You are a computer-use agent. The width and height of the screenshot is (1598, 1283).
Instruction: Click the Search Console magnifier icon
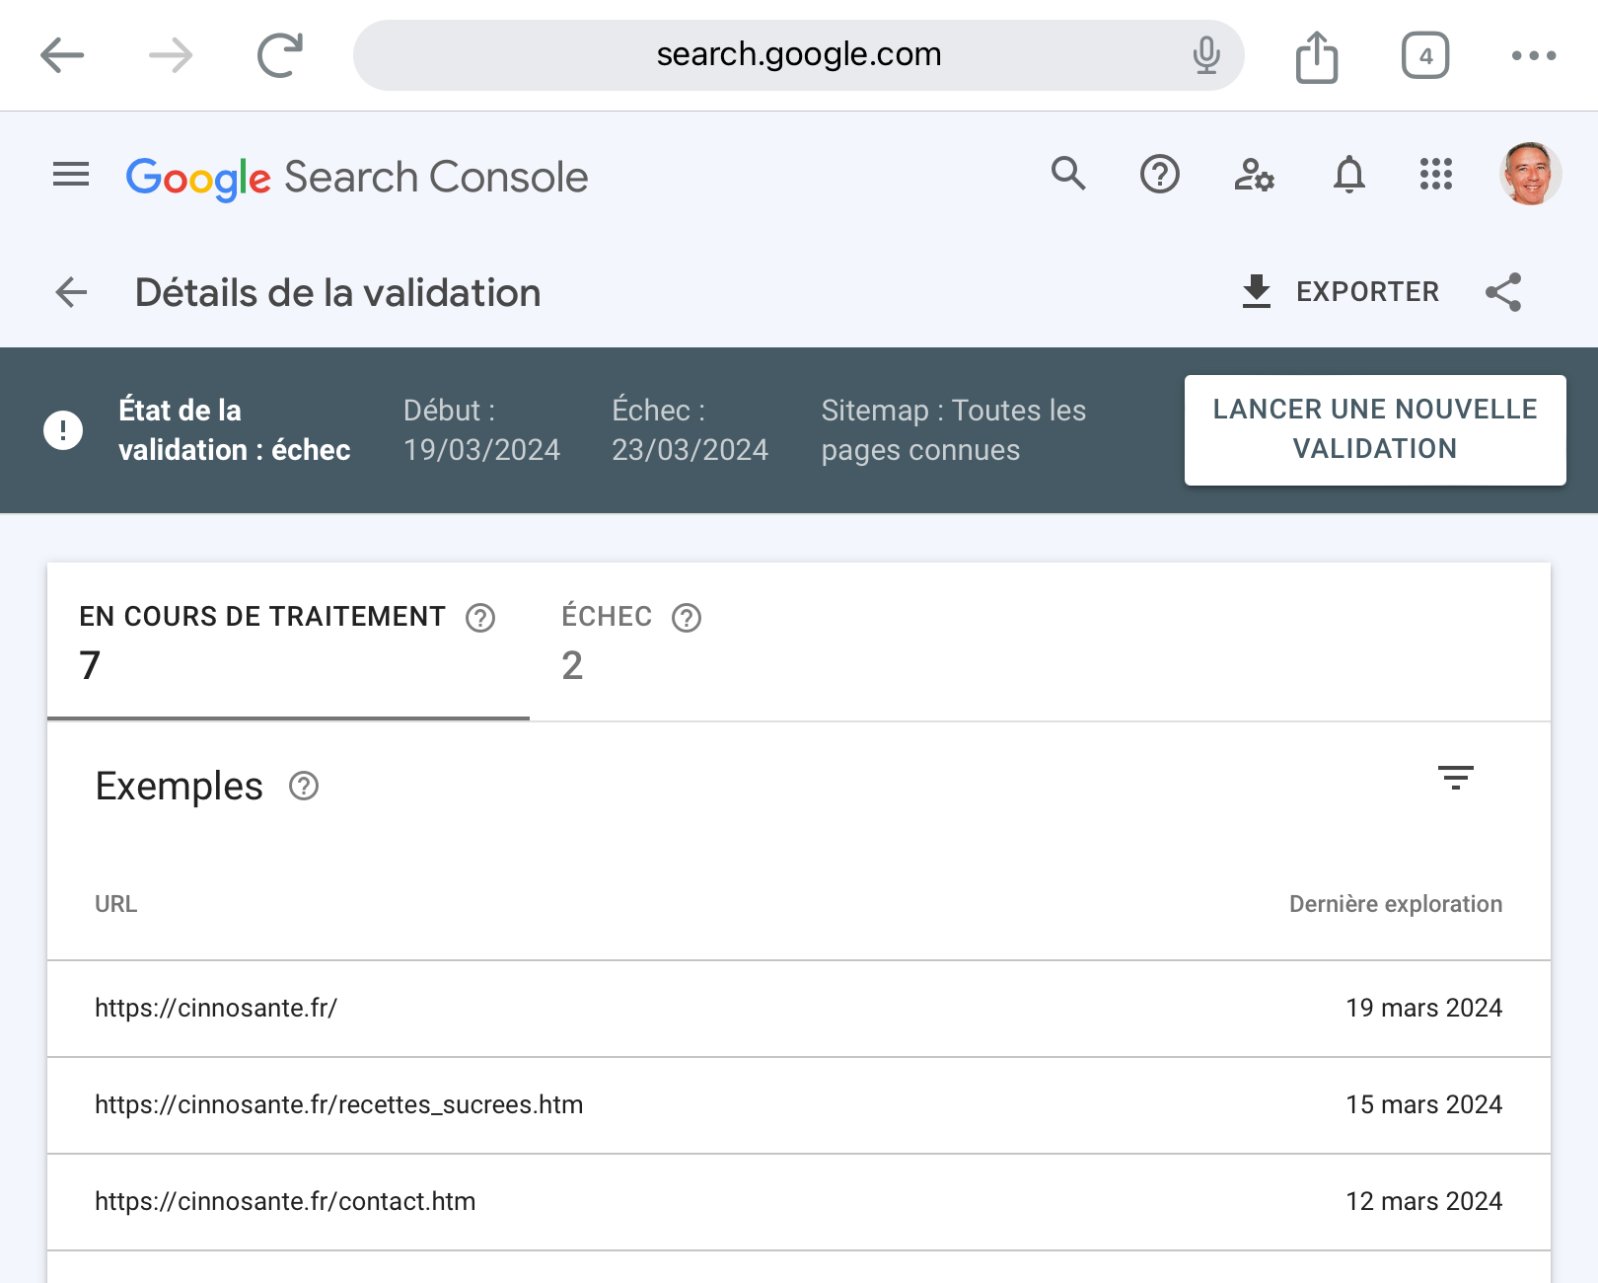1067,175
